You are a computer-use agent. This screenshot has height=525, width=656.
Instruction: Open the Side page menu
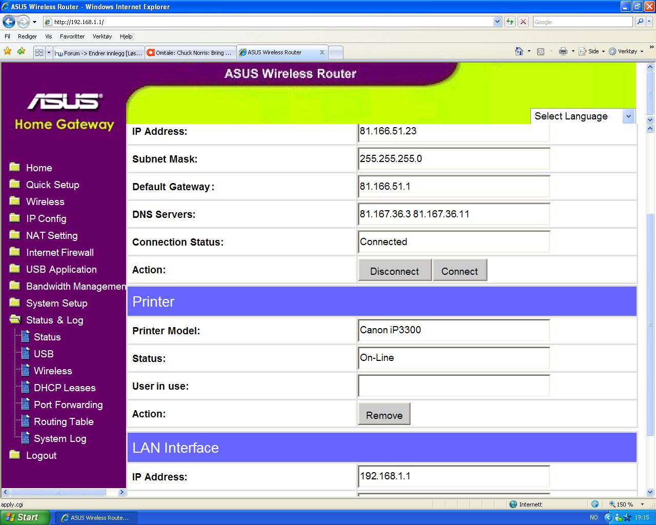coord(591,51)
